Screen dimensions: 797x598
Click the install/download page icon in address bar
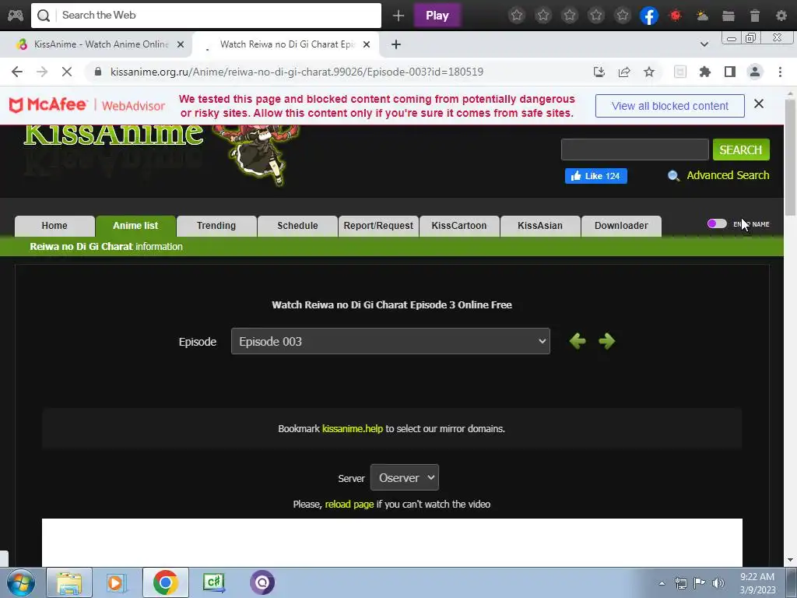point(599,72)
